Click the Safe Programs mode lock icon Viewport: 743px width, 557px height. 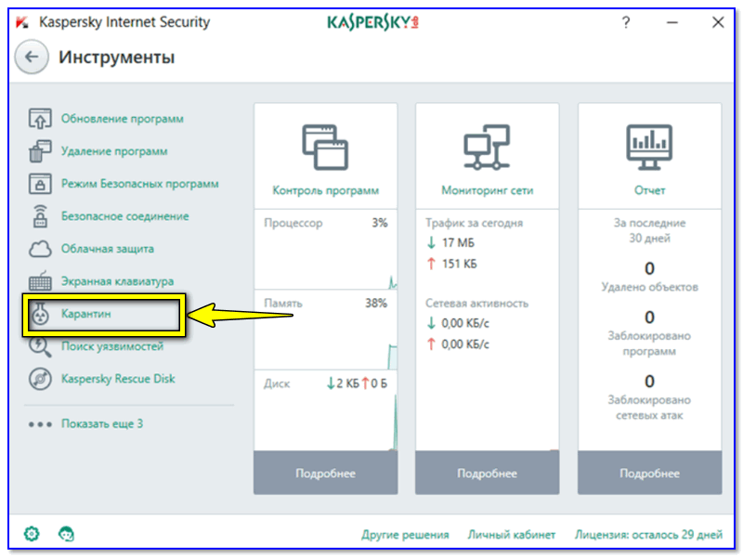(40, 184)
